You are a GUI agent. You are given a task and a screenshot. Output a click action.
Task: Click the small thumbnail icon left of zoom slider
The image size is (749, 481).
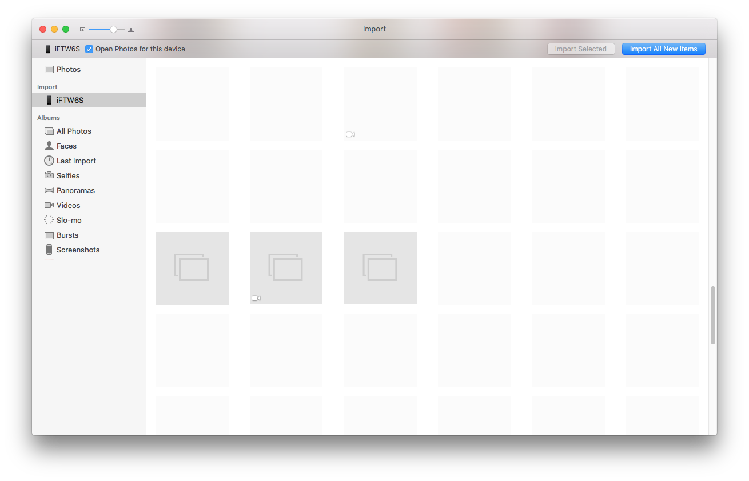coord(82,29)
